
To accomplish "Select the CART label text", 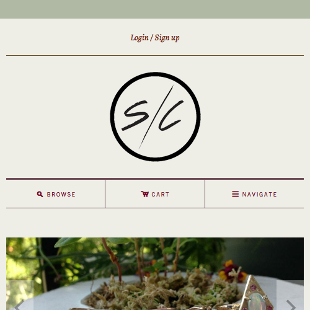I will pyautogui.click(x=161, y=195).
